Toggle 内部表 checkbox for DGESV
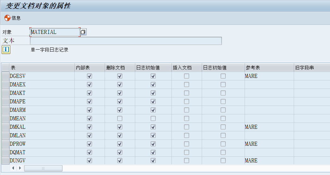 coord(90,76)
